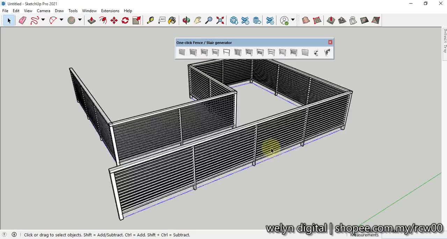Select the Tape Measure tool
Image resolution: width=447 pixels, height=239 pixels.
point(150,20)
